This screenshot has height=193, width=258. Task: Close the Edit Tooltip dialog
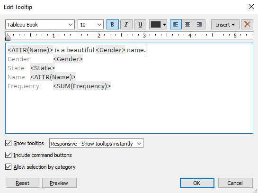tap(251, 7)
